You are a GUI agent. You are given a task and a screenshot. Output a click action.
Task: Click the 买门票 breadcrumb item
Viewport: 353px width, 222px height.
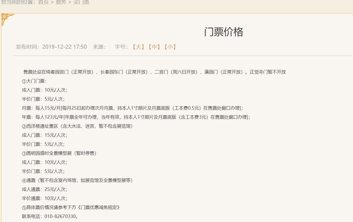tap(81, 2)
